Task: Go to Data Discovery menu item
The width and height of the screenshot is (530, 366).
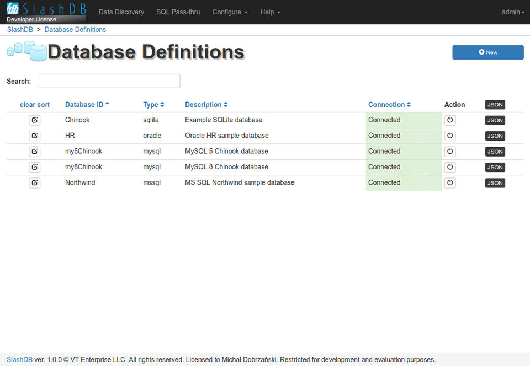Action: pos(121,12)
